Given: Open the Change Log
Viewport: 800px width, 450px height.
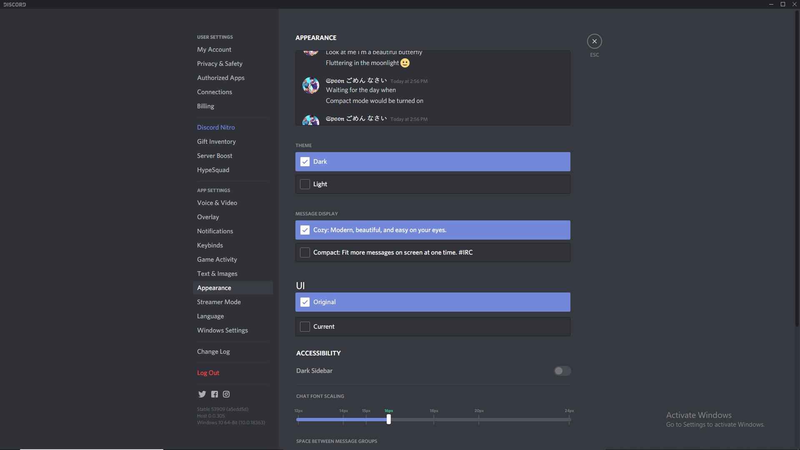Looking at the screenshot, I should click(213, 351).
